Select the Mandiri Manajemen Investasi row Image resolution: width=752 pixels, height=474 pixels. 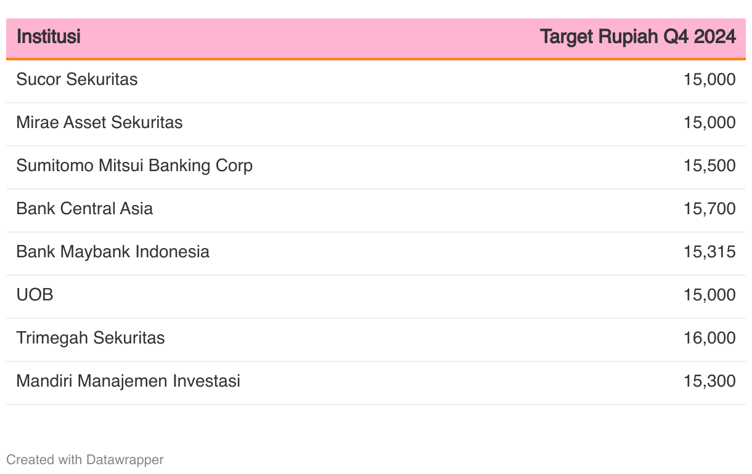(376, 383)
